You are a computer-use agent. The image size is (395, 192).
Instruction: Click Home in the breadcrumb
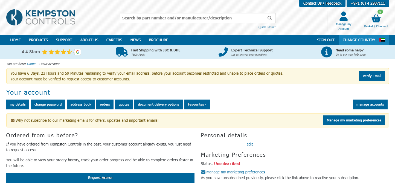point(31,64)
